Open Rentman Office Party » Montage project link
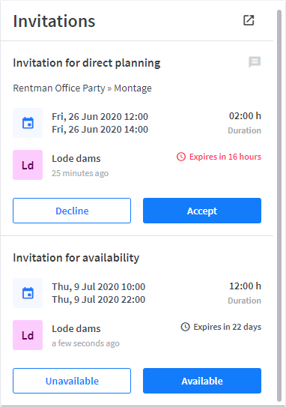Viewport: 286px width, 407px height. pyautogui.click(x=82, y=88)
